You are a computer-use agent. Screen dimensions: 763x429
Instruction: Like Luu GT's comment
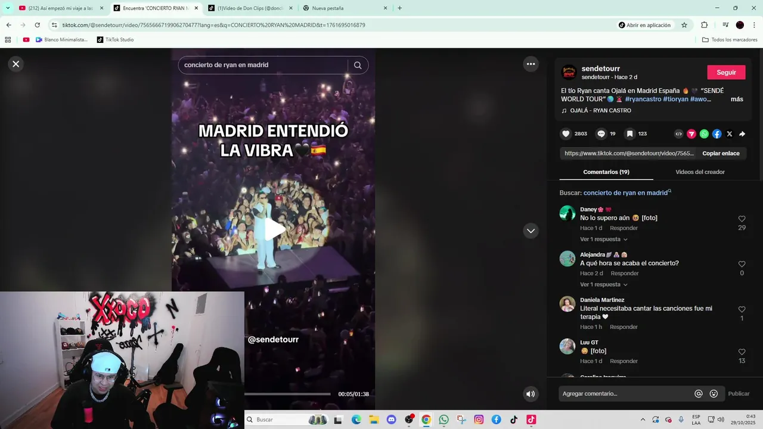[742, 352]
